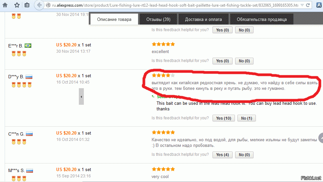Open the bookmarks list icon
The width and height of the screenshot is (323, 182).
27,5
